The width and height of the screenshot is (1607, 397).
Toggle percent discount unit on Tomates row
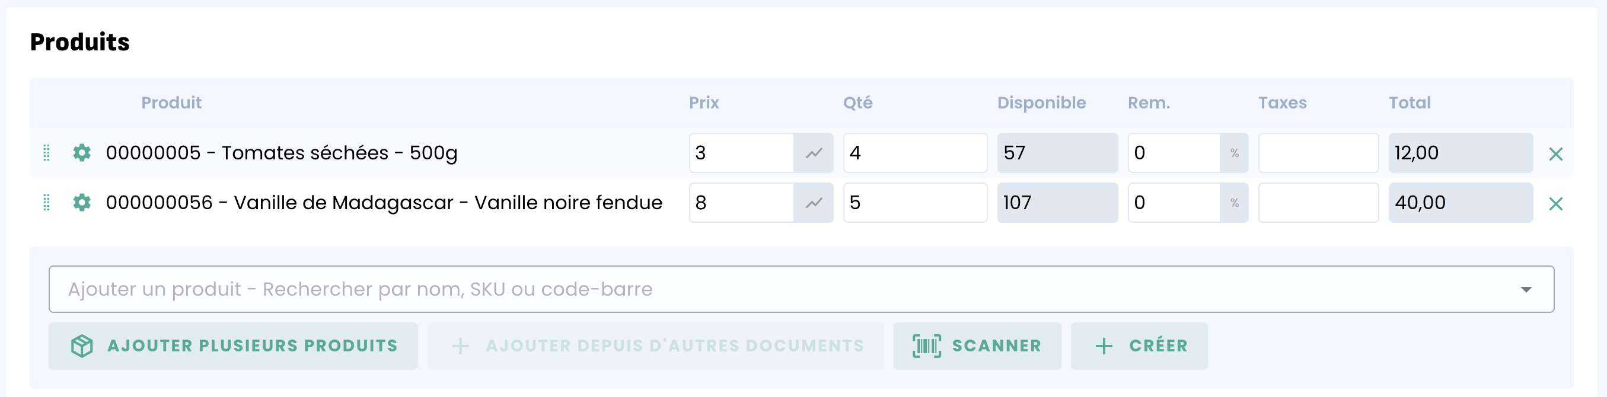point(1235,153)
